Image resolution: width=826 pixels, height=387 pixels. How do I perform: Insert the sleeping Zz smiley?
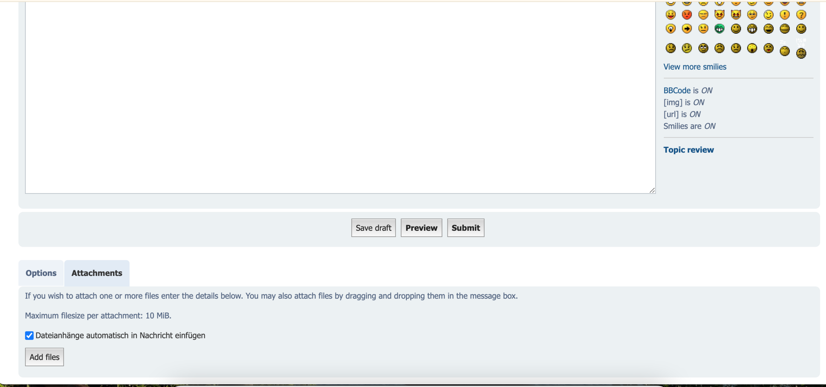[x=784, y=50]
